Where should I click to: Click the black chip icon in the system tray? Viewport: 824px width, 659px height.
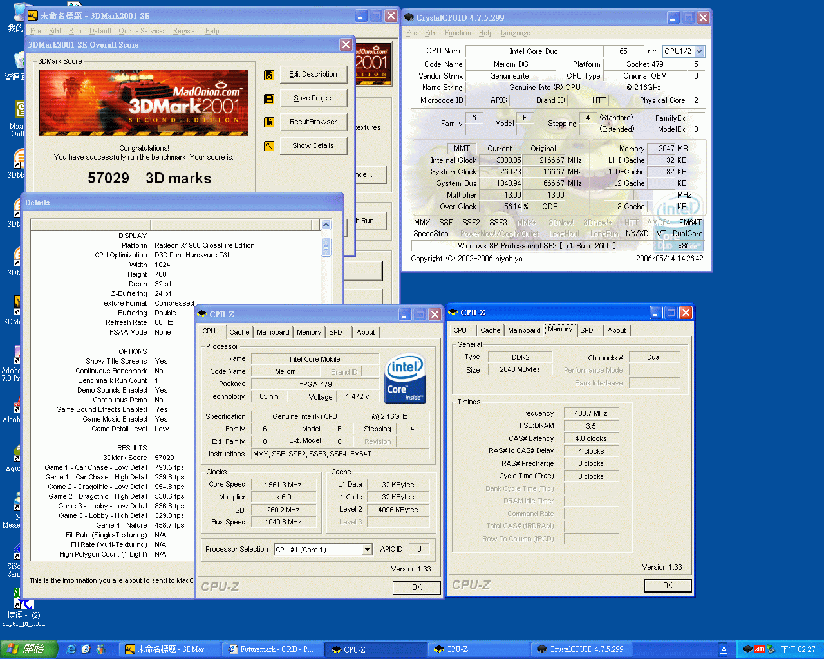pyautogui.click(x=747, y=649)
